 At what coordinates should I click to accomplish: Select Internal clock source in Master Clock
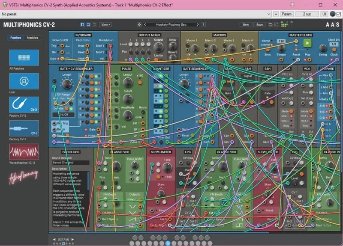(272, 41)
